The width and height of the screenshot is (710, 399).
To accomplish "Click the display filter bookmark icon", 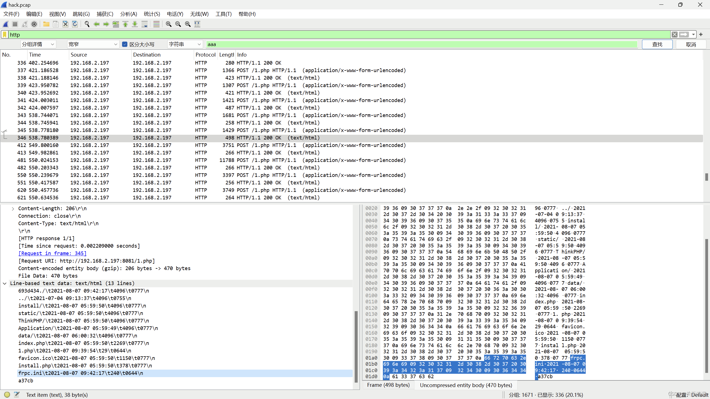I will tap(5, 35).
